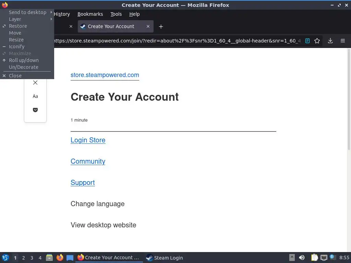The image size is (351, 263).
Task: Activate the Steam Login taskbar window
Action: tap(165, 258)
